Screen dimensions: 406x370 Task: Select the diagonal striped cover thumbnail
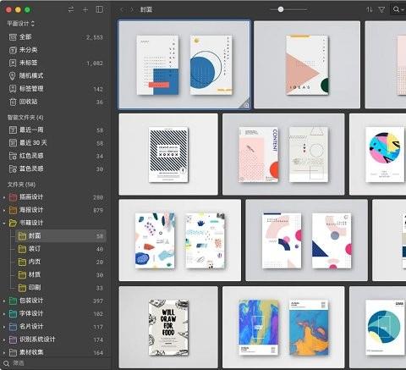tap(168, 154)
